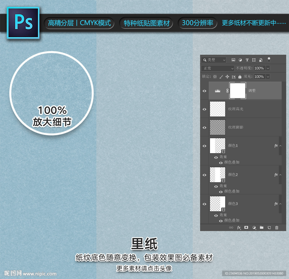Collapse effects list of 颜色1 layer

[x=281, y=146]
